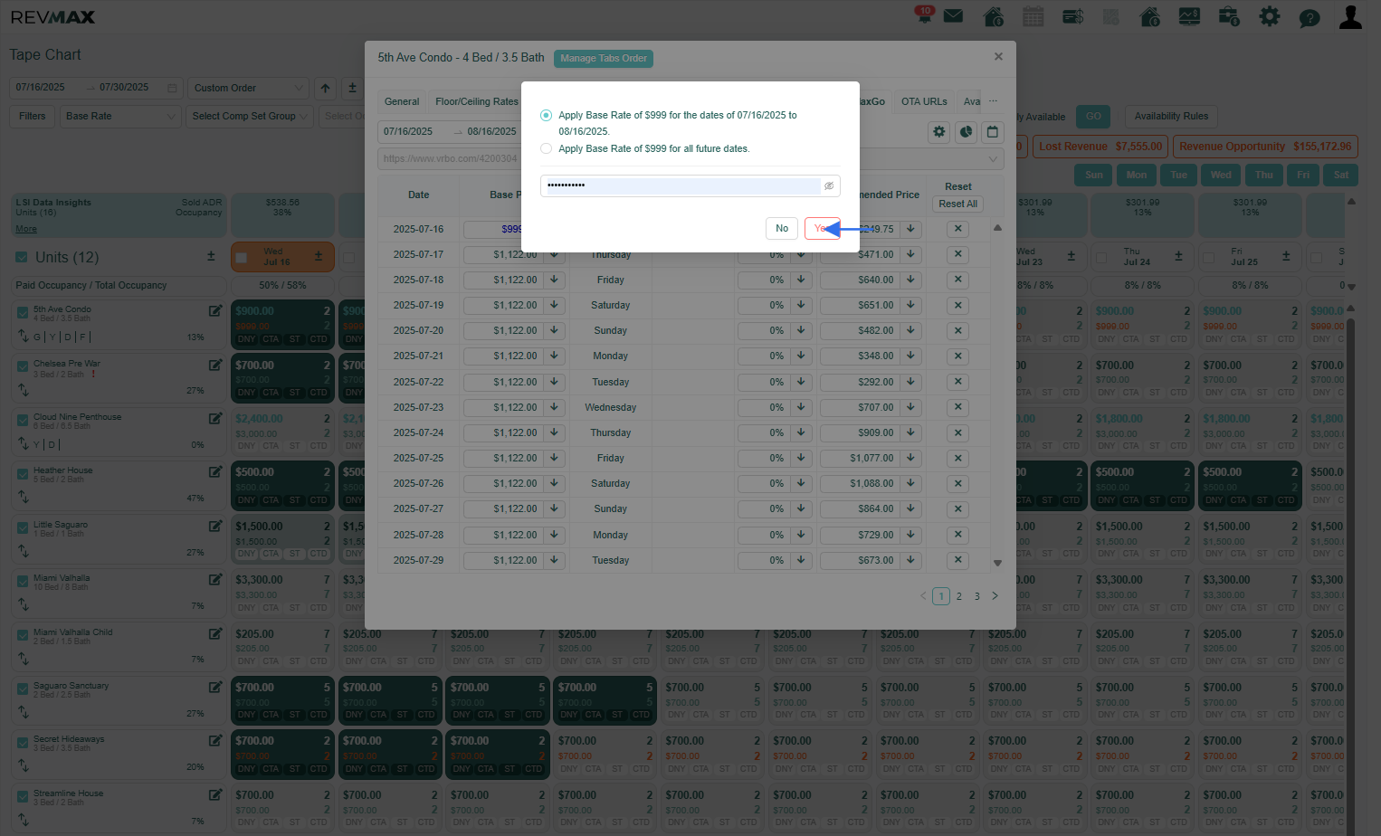1381x836 pixels.
Task: Click the Reset All button
Action: [x=957, y=204]
